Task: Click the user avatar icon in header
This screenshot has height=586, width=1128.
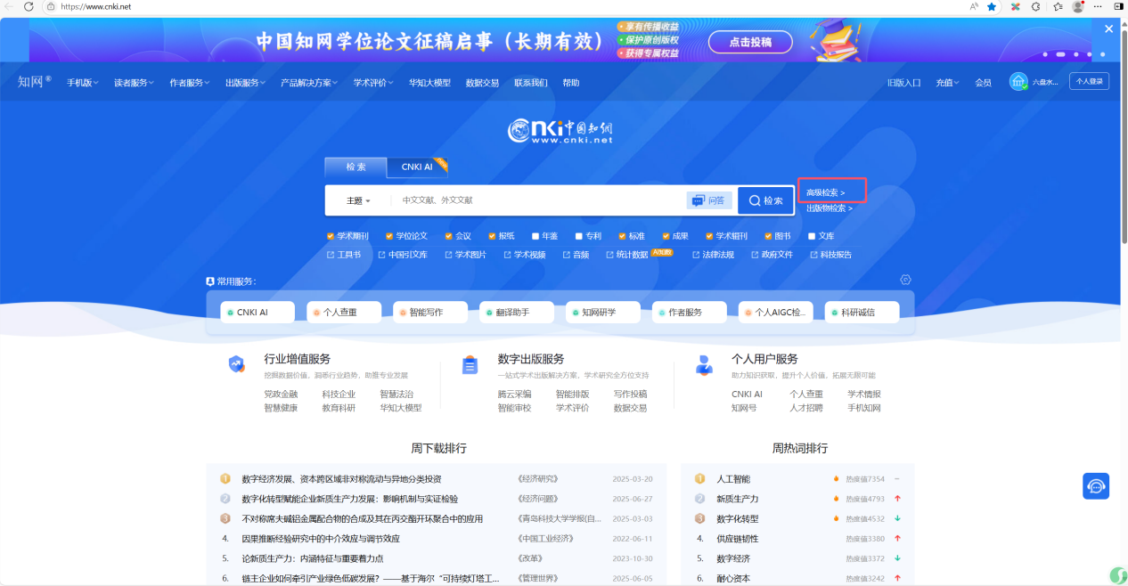Action: coord(1018,82)
